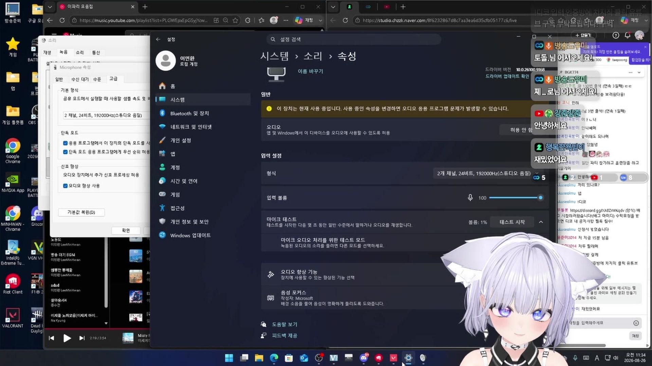Viewport: 652px width, 366px height.
Task: Click Windows Start button on taskbar
Action: [x=229, y=358]
